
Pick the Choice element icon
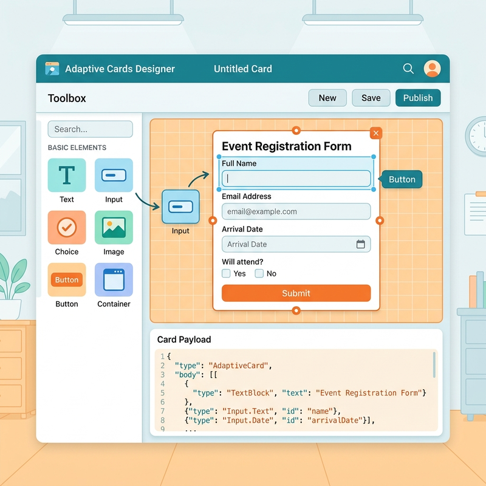[67, 227]
